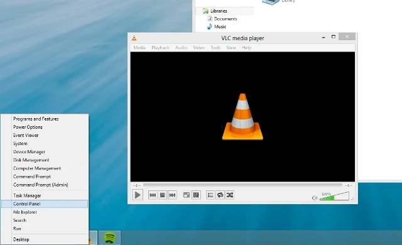
Task: Show extended settings equalizer icon
Action: click(196, 195)
